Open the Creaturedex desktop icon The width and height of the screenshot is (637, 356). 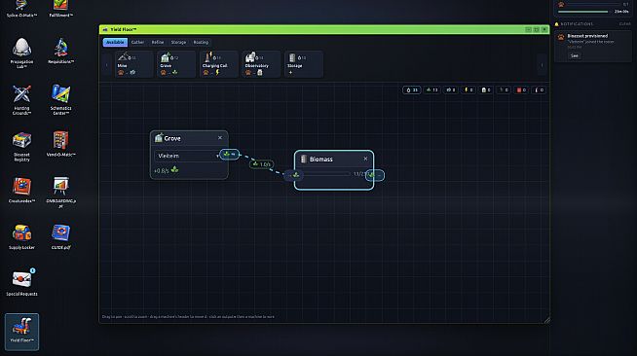[x=21, y=190]
